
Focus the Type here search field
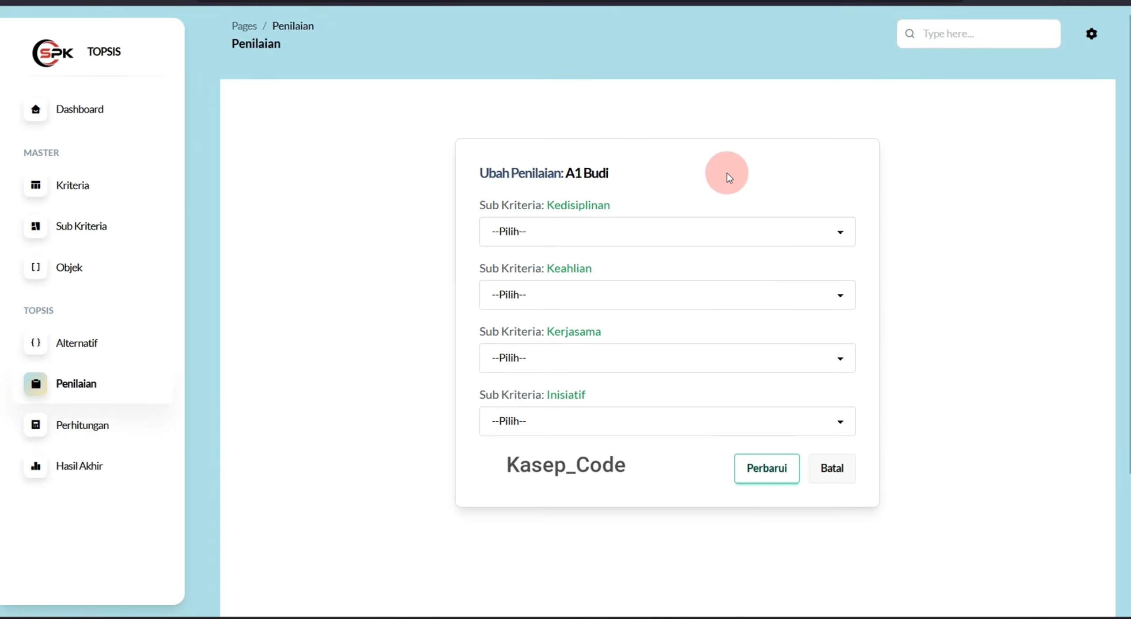978,34
